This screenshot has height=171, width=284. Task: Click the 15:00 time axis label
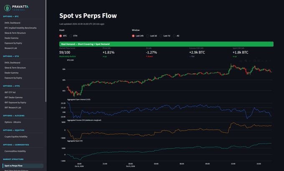259,164
